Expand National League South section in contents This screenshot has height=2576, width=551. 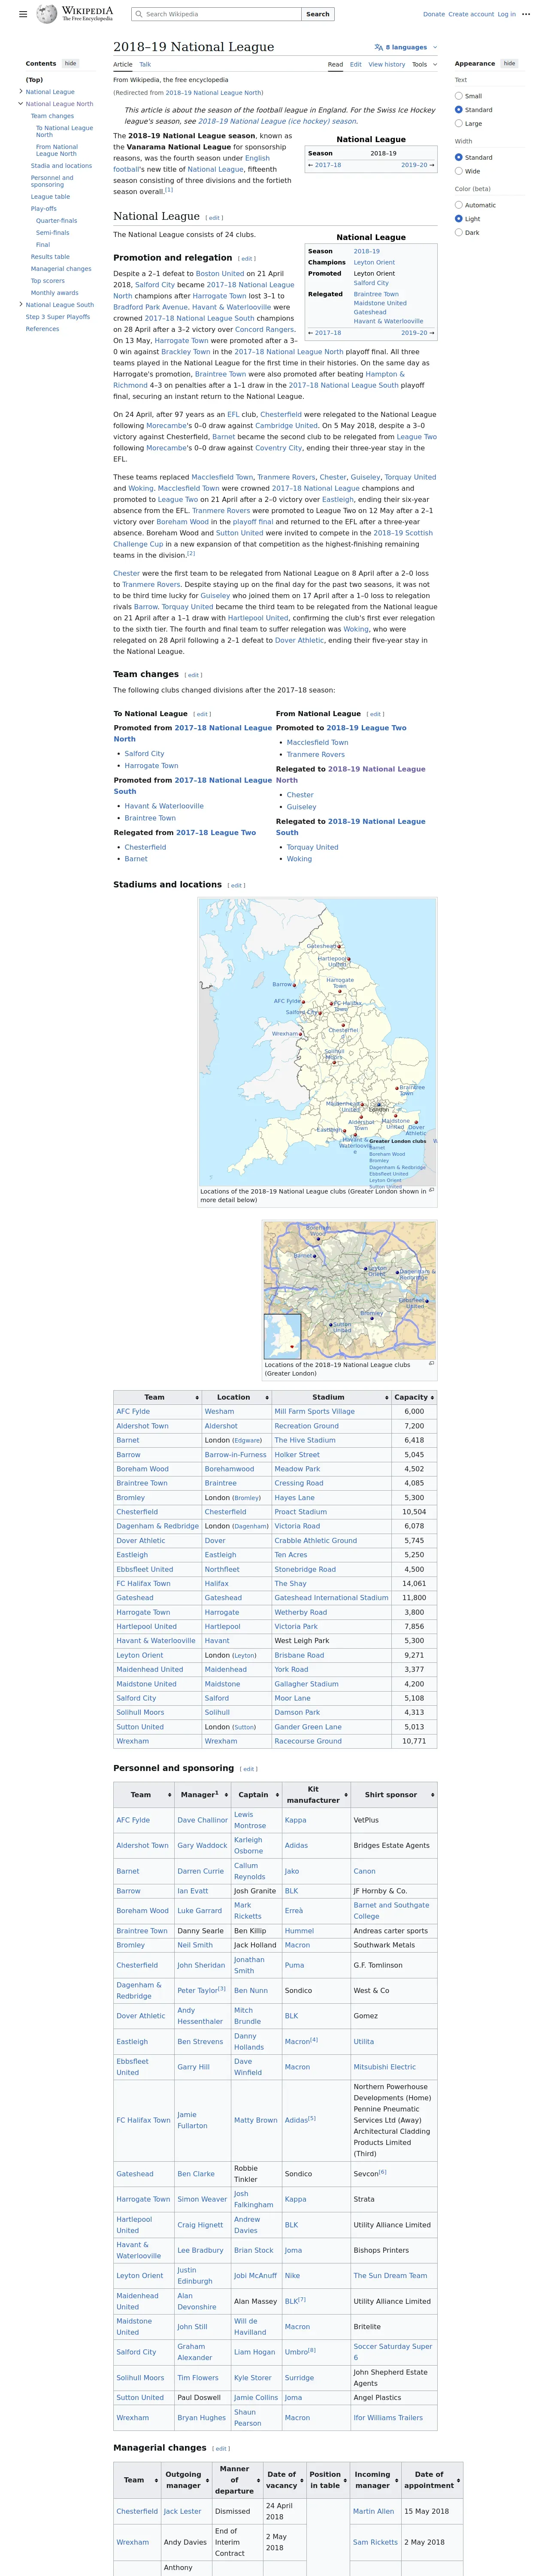[x=21, y=304]
